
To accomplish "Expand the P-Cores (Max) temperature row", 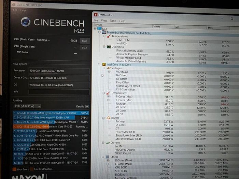I will 108,96.
